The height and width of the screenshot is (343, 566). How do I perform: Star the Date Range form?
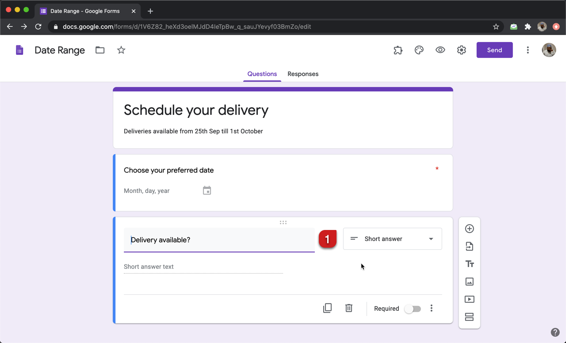pyautogui.click(x=121, y=50)
